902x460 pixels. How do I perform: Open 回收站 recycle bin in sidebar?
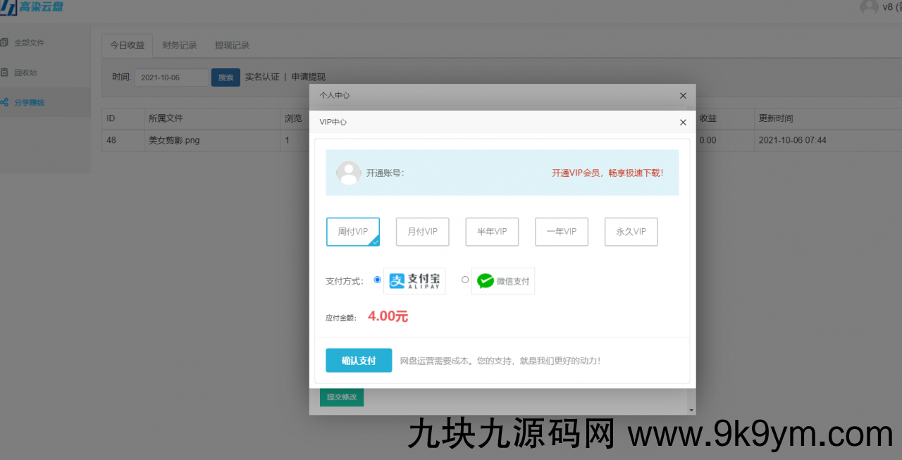coord(25,73)
